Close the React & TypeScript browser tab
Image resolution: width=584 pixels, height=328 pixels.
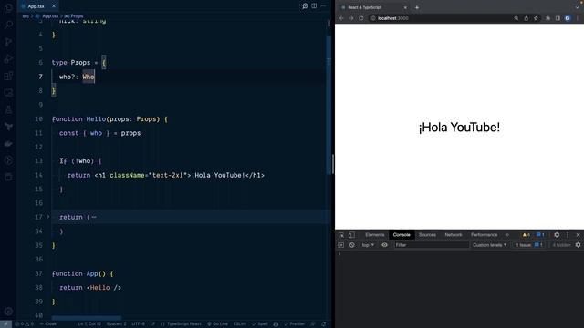pyautogui.click(x=405, y=7)
